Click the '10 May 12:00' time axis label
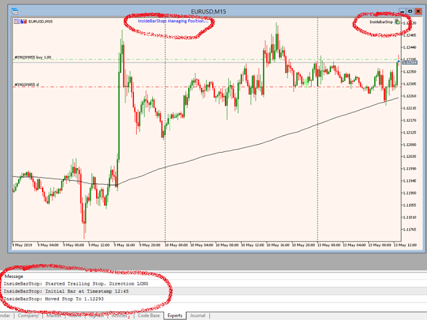This screenshot has width=427, height=320. point(252,245)
